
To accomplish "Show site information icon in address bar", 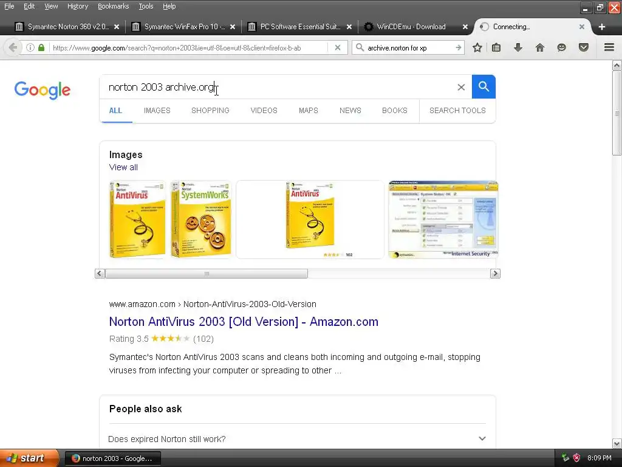I will pos(30,47).
